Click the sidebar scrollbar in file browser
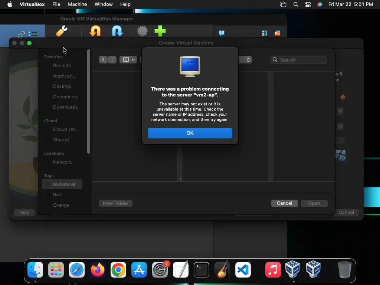 [x=89, y=102]
